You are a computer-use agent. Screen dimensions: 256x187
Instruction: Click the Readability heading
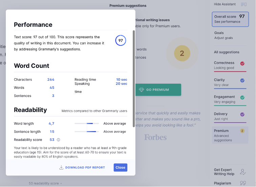pyautogui.click(x=30, y=110)
